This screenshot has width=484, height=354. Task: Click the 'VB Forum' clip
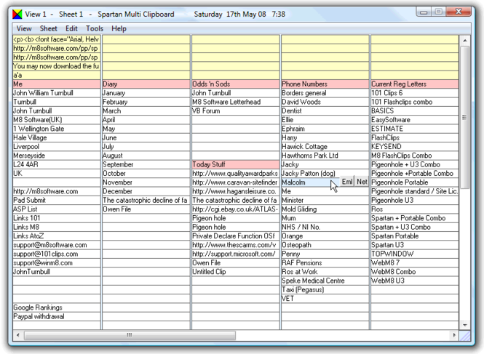[x=236, y=110]
